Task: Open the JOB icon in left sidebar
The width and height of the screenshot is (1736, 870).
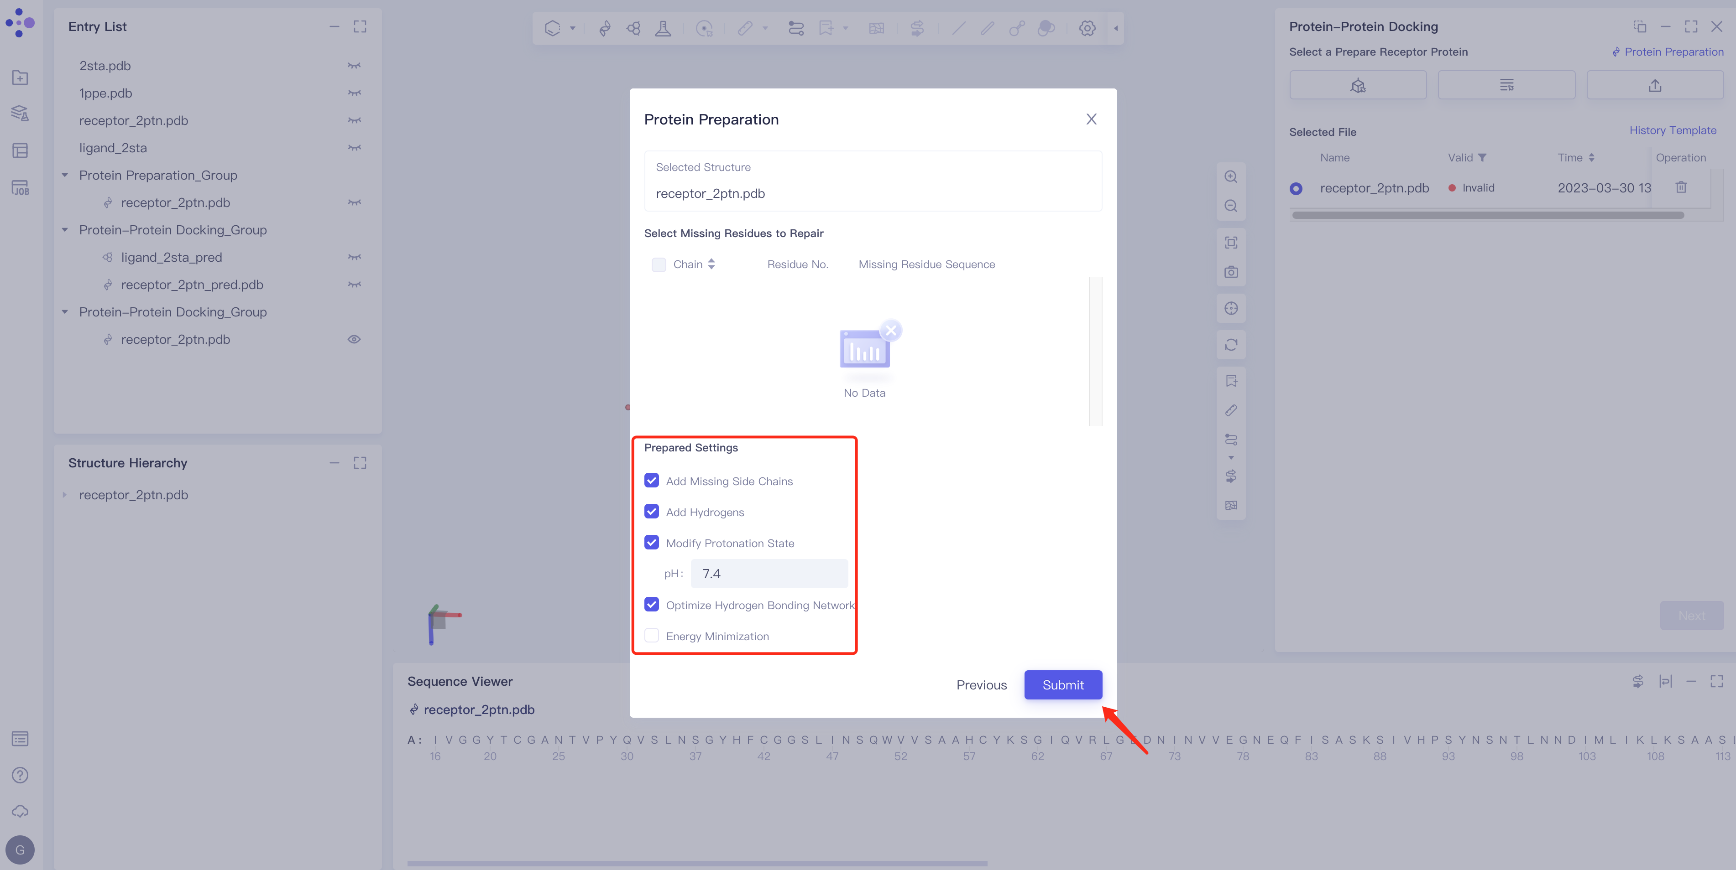Action: tap(20, 188)
